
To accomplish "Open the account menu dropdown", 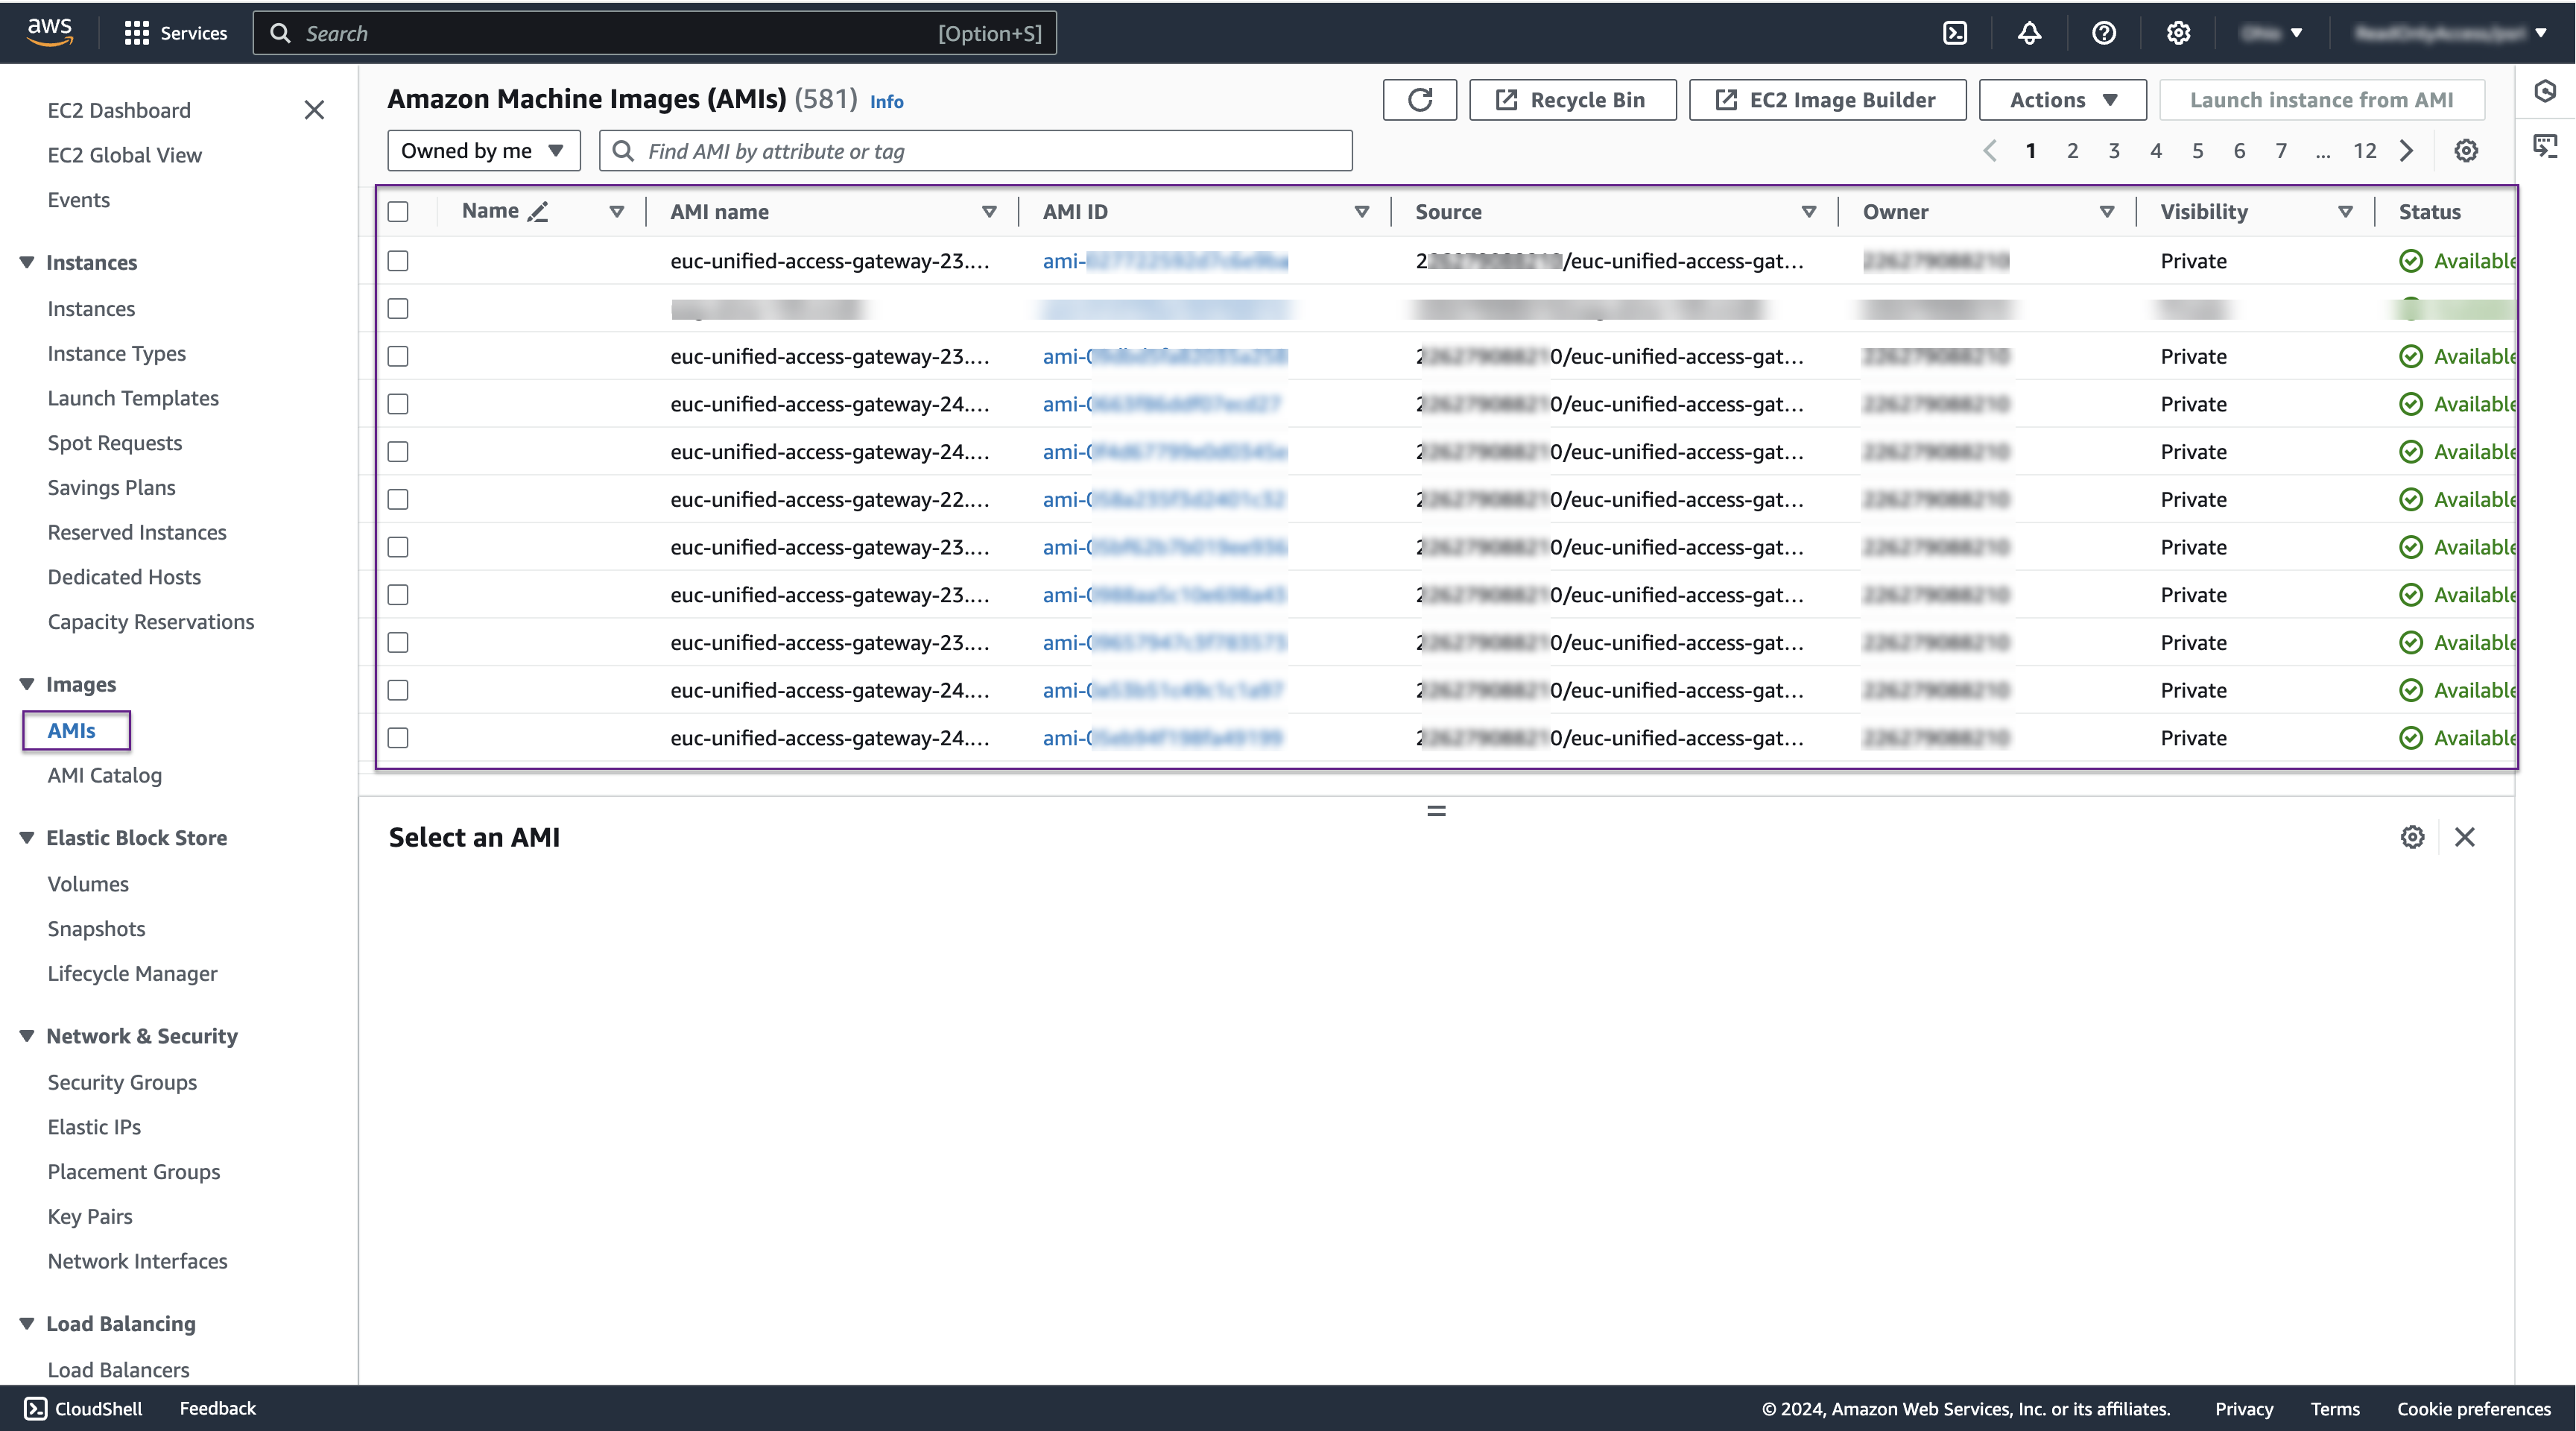I will [2451, 33].
